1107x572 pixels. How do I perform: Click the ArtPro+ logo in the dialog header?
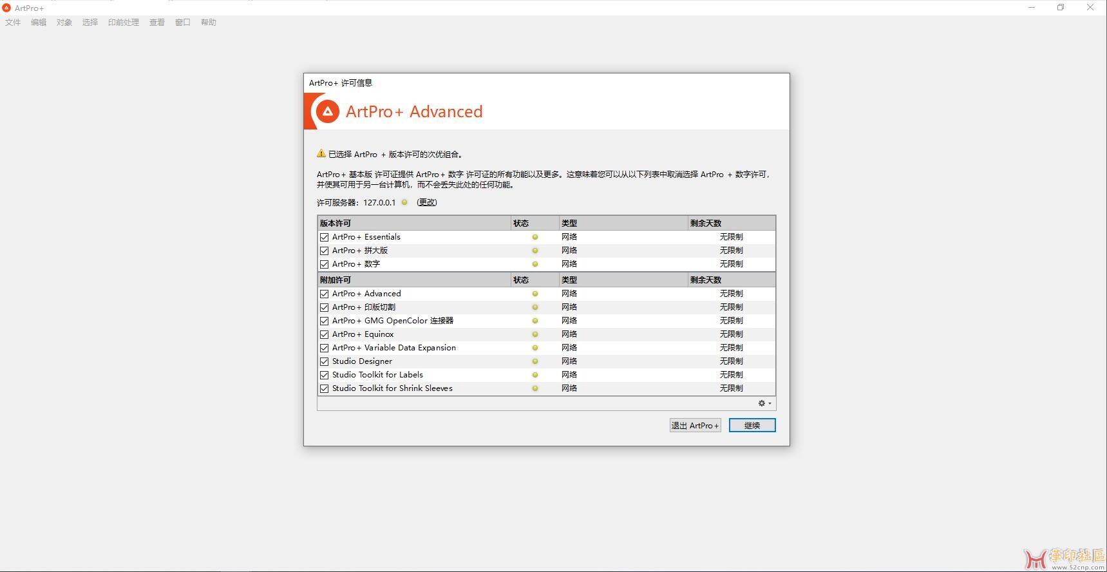327,111
